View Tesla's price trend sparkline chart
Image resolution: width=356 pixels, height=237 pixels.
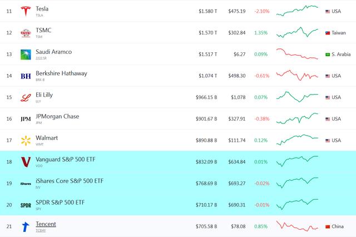pyautogui.click(x=297, y=10)
